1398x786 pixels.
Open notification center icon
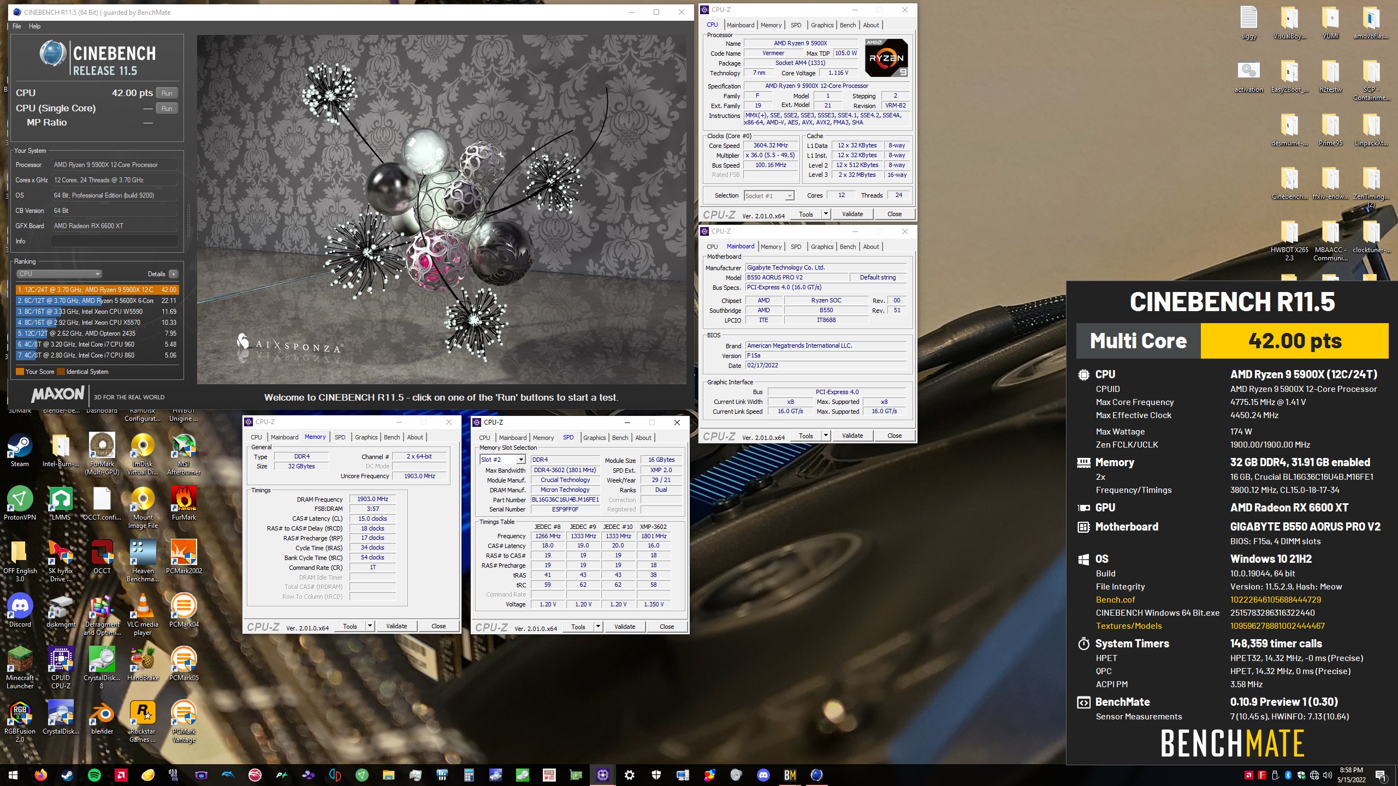click(x=1381, y=775)
